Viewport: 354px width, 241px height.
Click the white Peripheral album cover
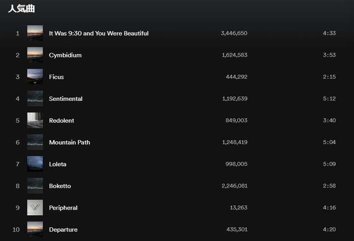35,208
